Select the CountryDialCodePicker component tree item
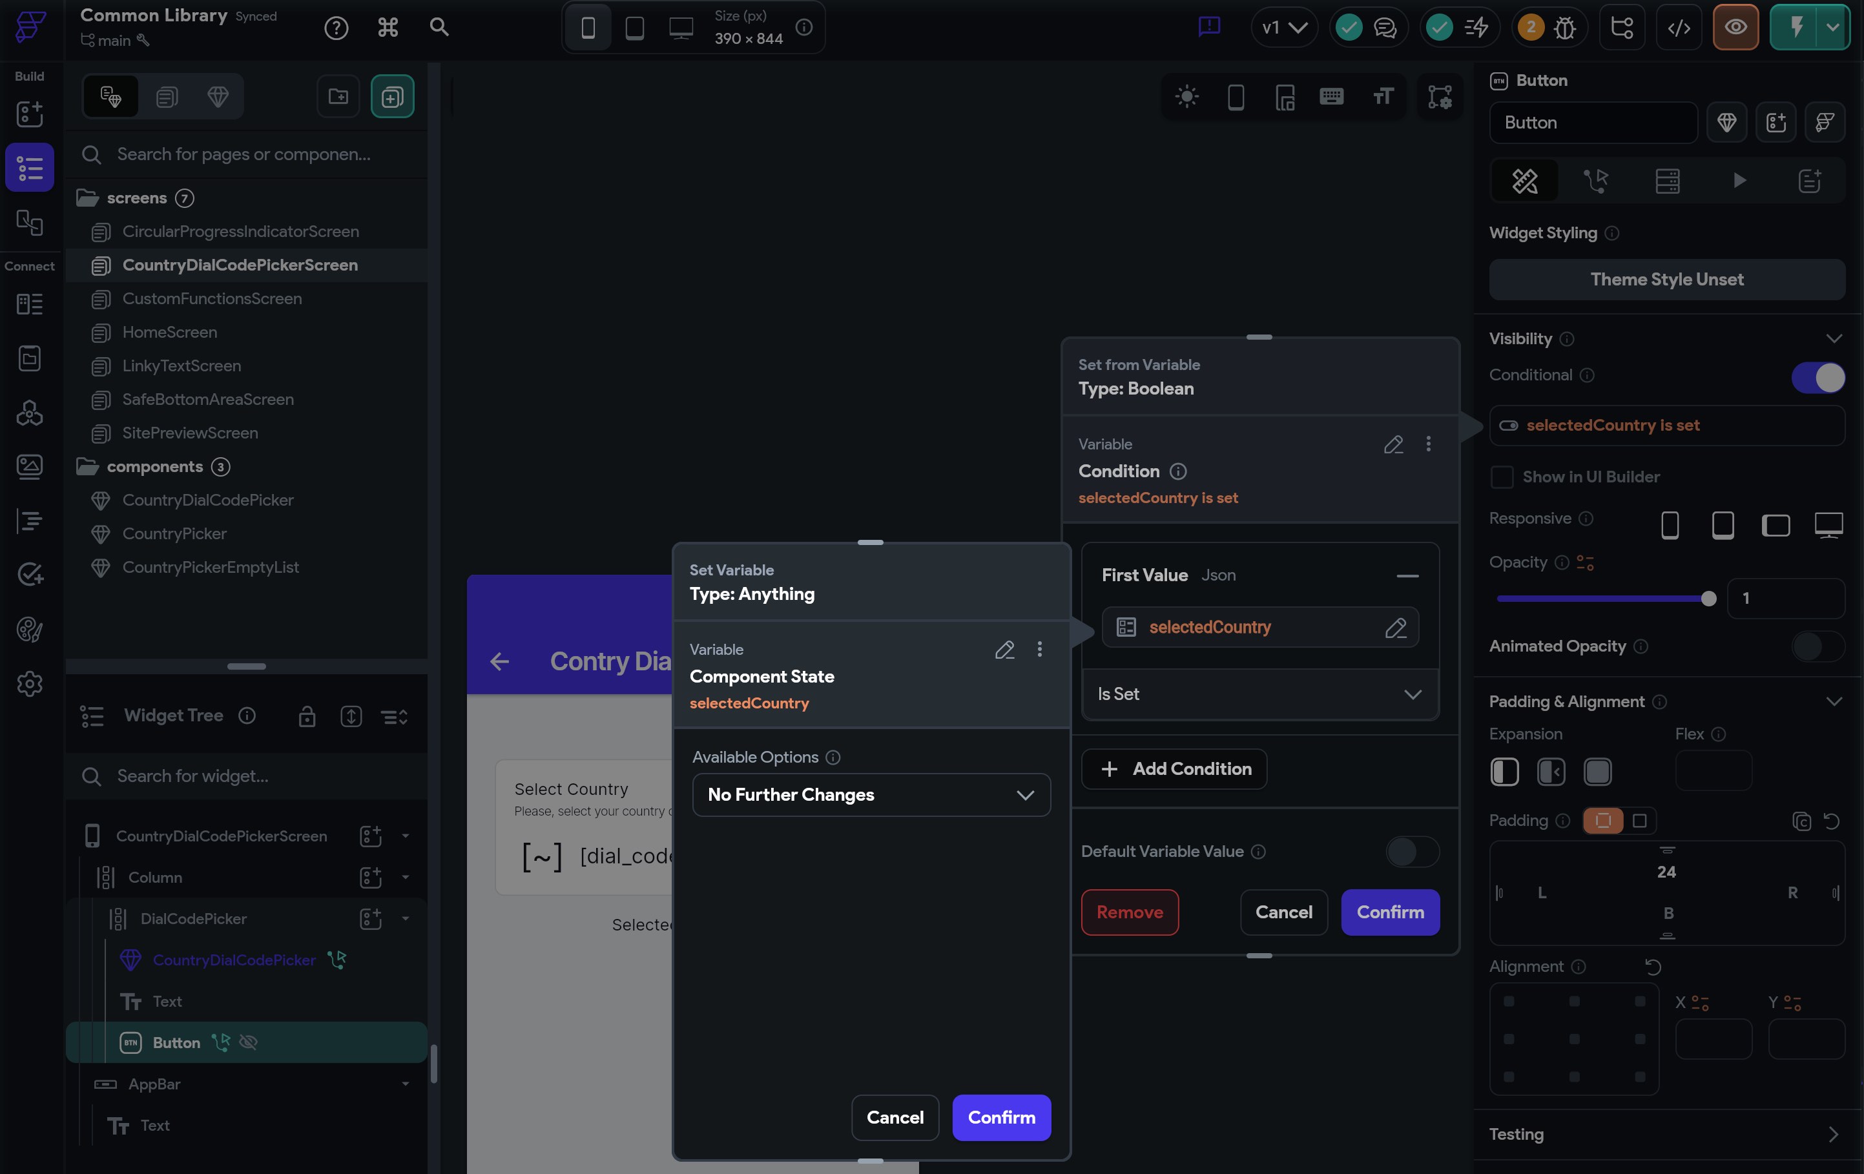The image size is (1864, 1174). [234, 959]
